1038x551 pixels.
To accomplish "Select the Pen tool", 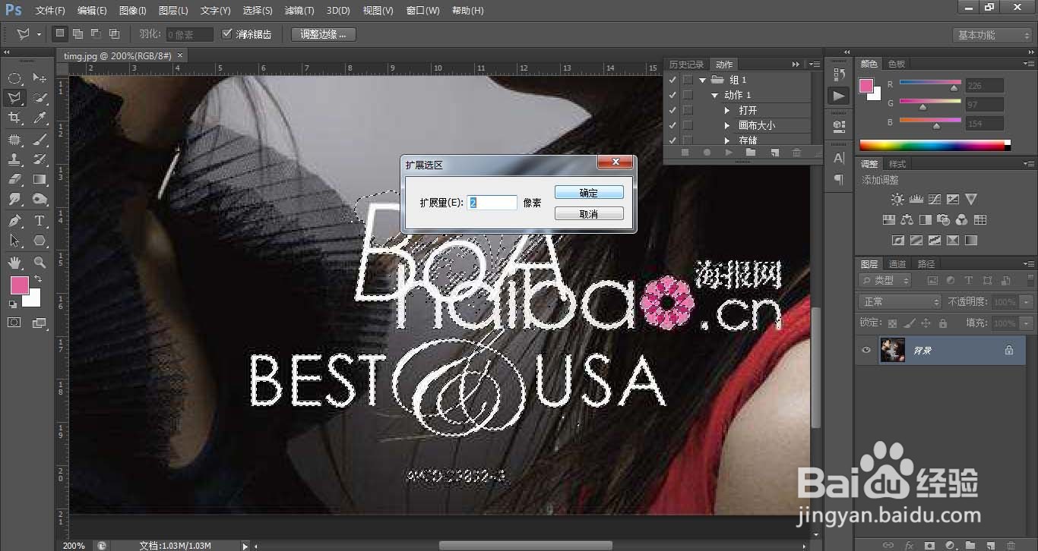I will coord(14,221).
